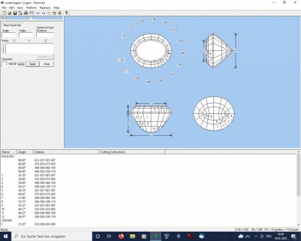
Task: Click into the Index input field
Action: point(25,35)
